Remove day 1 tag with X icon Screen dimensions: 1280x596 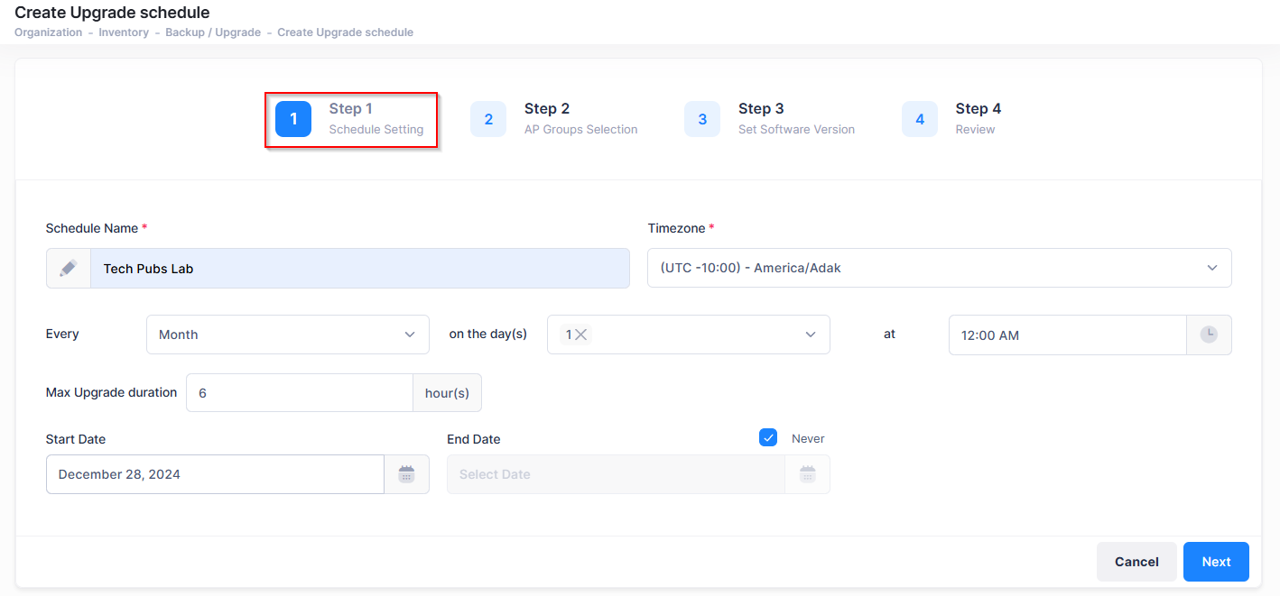click(581, 335)
